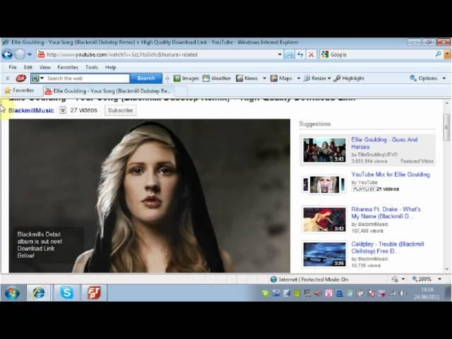Click the magnifier search icon
452x339 pixels.
(x=438, y=54)
